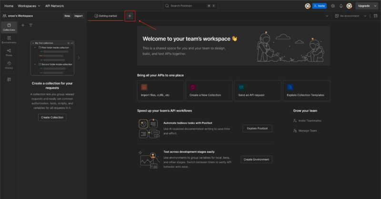Viewport: 381px width, 199px height.
Task: Open the History sidebar panel
Action: 9,65
